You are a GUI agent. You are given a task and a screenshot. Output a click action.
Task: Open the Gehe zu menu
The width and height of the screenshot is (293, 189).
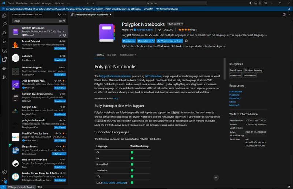coord(59,3)
